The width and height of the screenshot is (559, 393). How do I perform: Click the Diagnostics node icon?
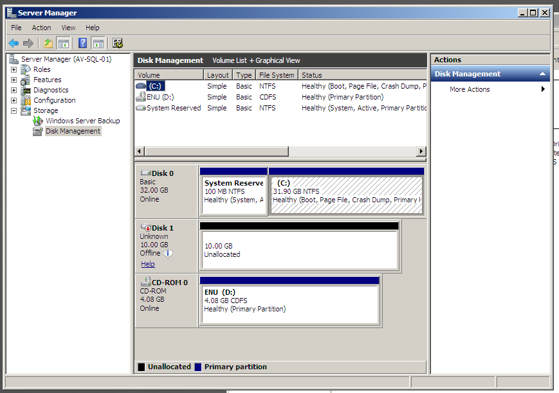[26, 90]
